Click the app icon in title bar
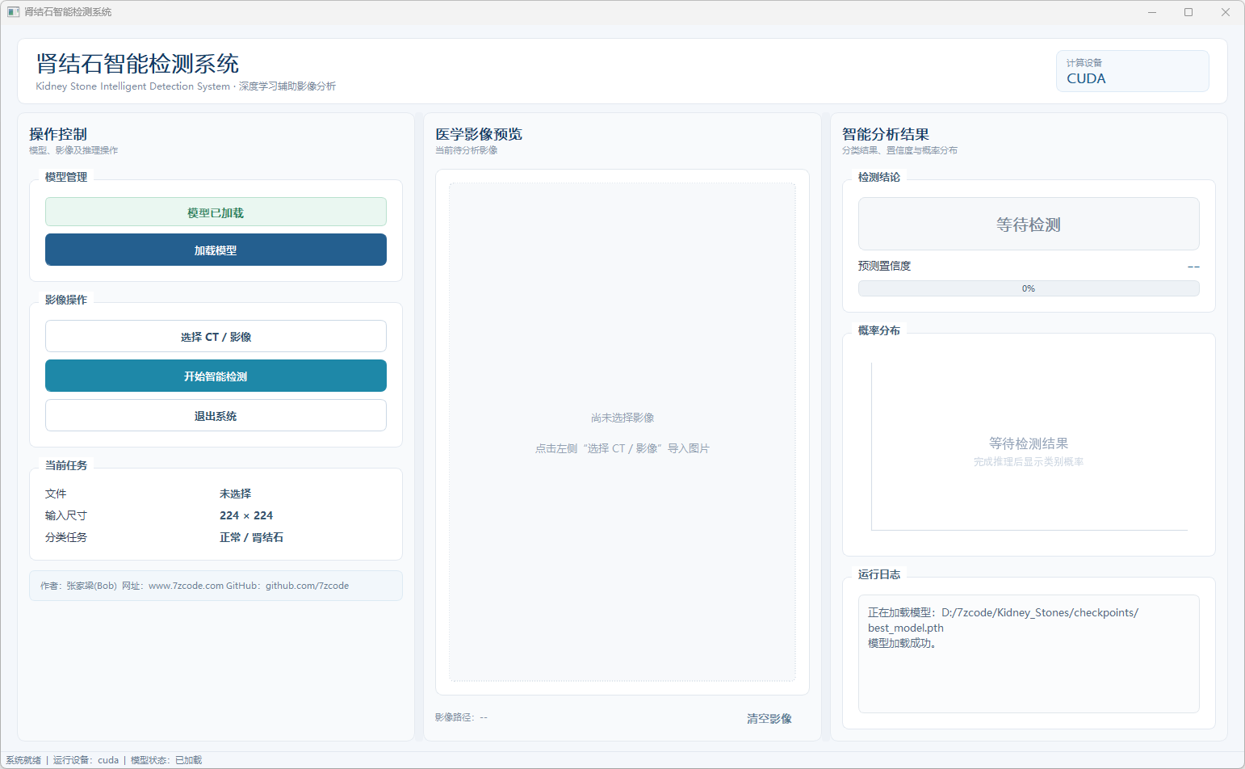 coord(13,12)
